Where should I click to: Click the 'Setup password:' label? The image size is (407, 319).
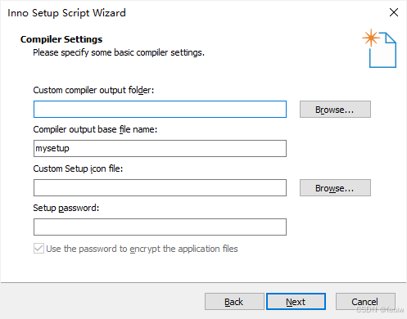(66, 208)
